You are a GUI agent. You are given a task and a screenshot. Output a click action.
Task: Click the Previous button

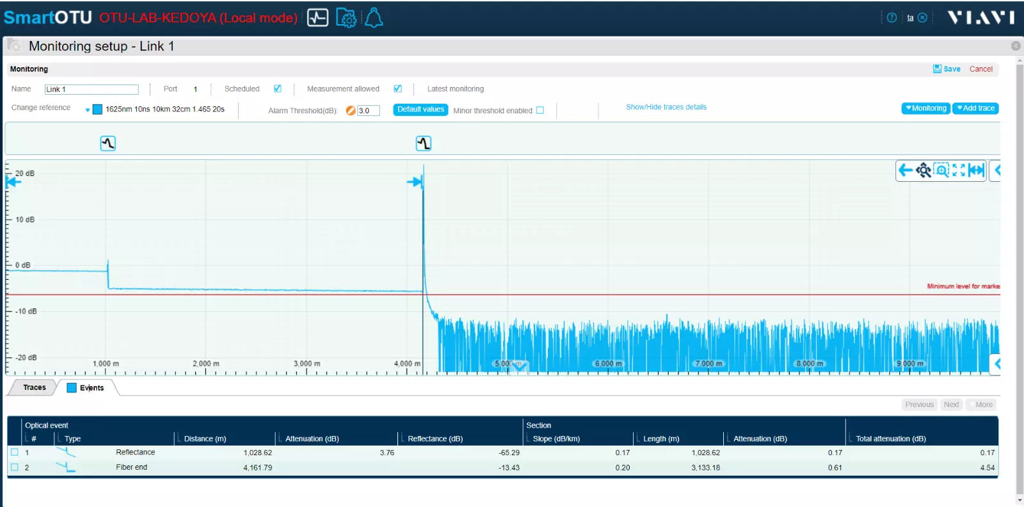pos(920,405)
